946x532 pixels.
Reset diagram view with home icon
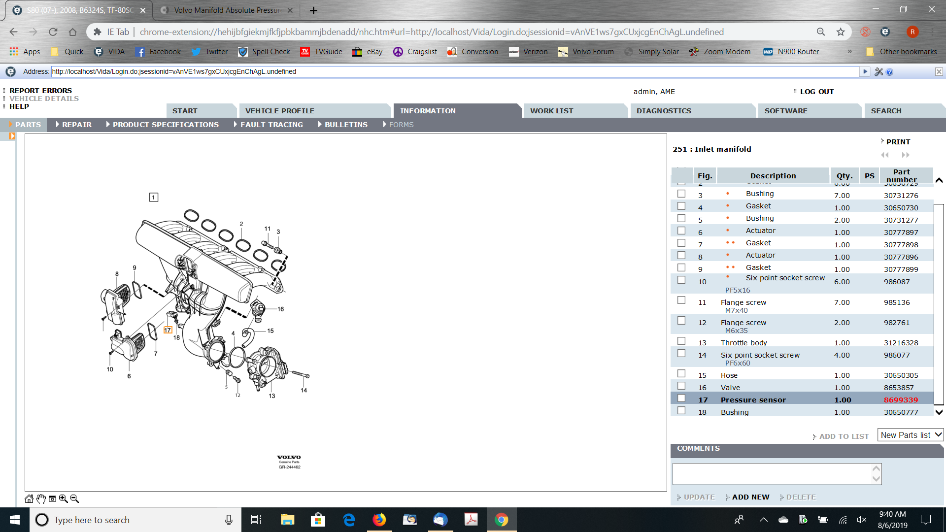29,499
